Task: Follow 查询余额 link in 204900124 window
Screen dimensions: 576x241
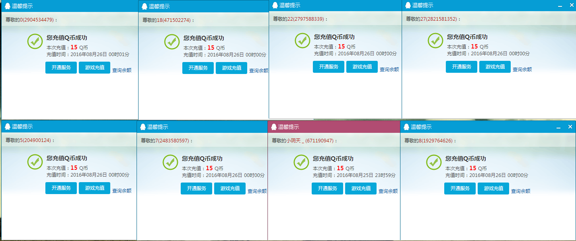Action: pyautogui.click(x=122, y=191)
